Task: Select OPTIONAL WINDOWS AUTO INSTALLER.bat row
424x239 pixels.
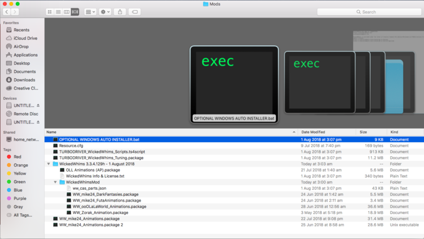Action: (234, 139)
